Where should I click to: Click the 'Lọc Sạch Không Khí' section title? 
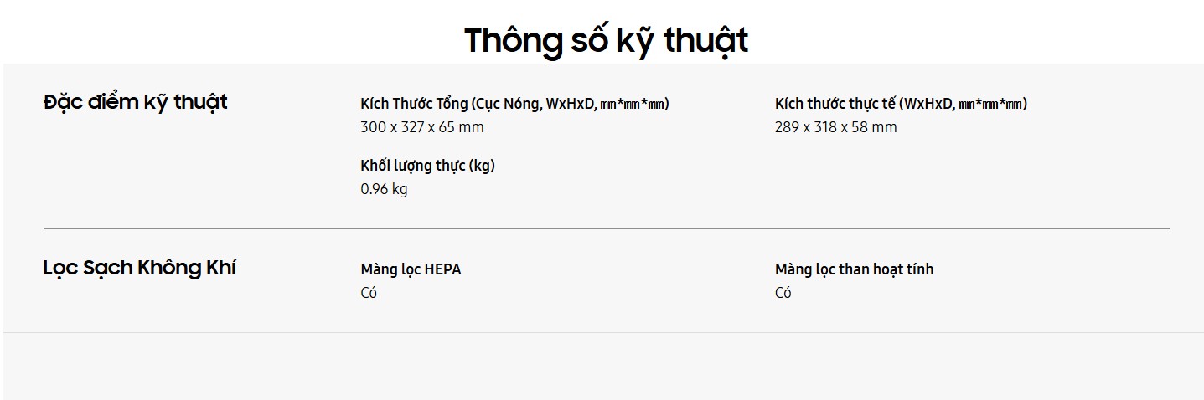(139, 269)
